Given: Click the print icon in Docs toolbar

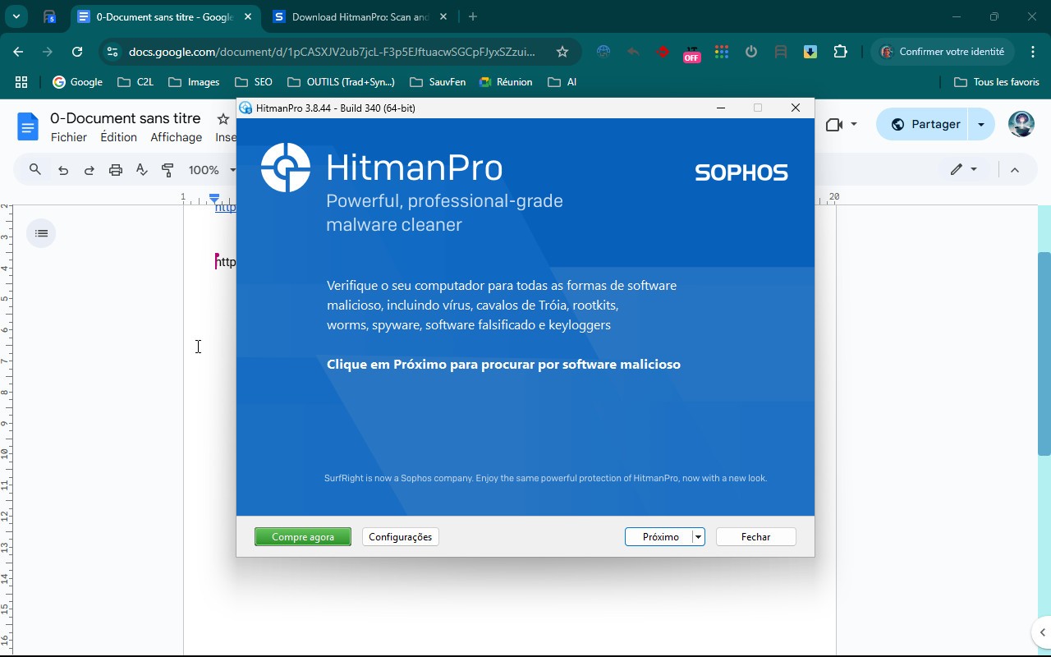Looking at the screenshot, I should tap(116, 170).
